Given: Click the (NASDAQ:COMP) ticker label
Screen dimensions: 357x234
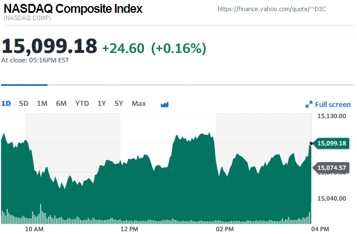Looking at the screenshot, I should (x=27, y=18).
